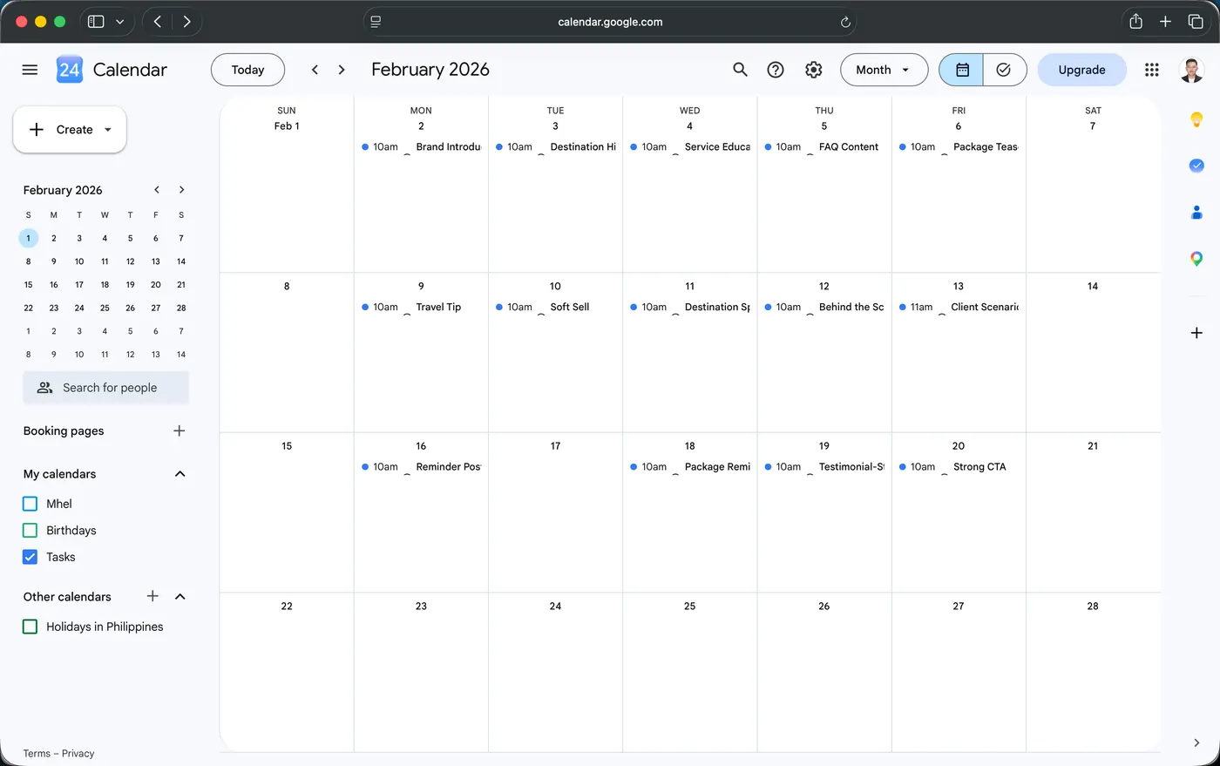This screenshot has height=766, width=1220.
Task: Reload the page in the browser address bar
Action: click(845, 22)
